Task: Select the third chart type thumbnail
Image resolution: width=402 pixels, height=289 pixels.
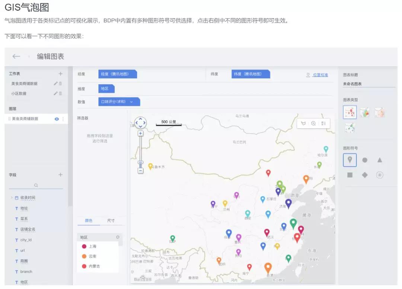Action: click(379, 112)
